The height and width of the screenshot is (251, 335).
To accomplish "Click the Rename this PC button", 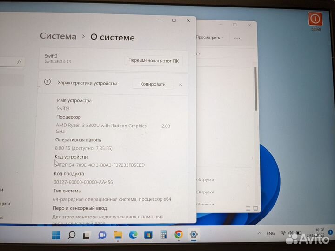I will coord(154,61).
